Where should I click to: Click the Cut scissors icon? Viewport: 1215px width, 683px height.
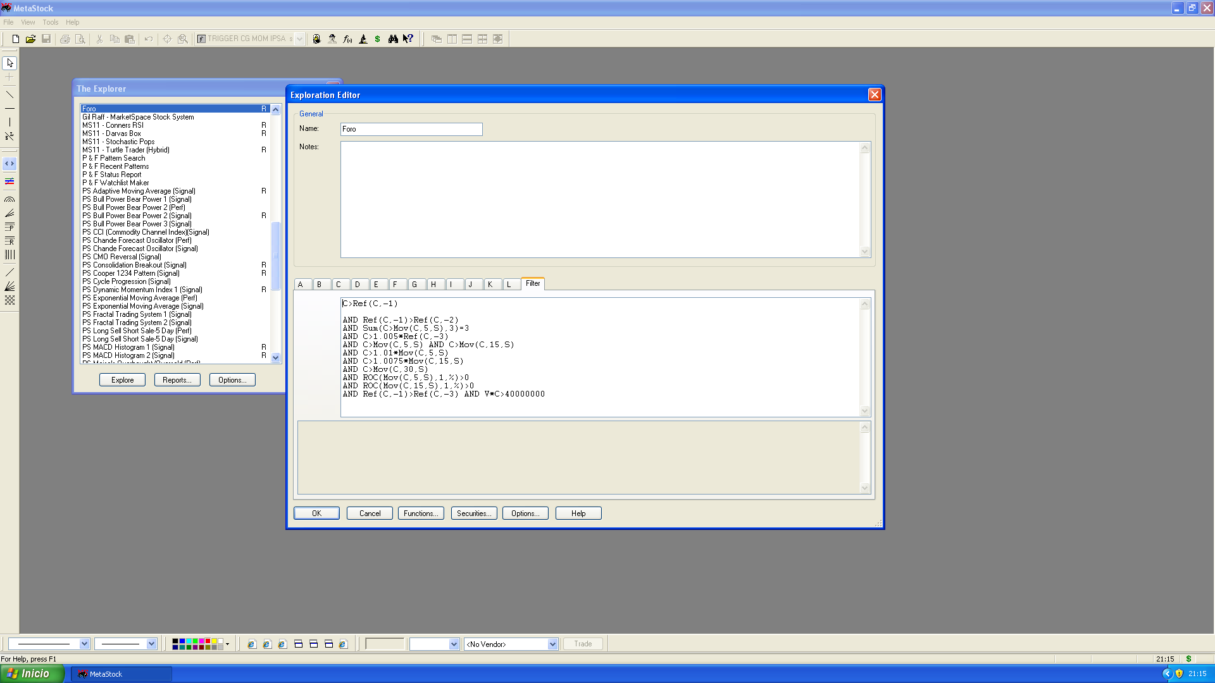click(99, 39)
